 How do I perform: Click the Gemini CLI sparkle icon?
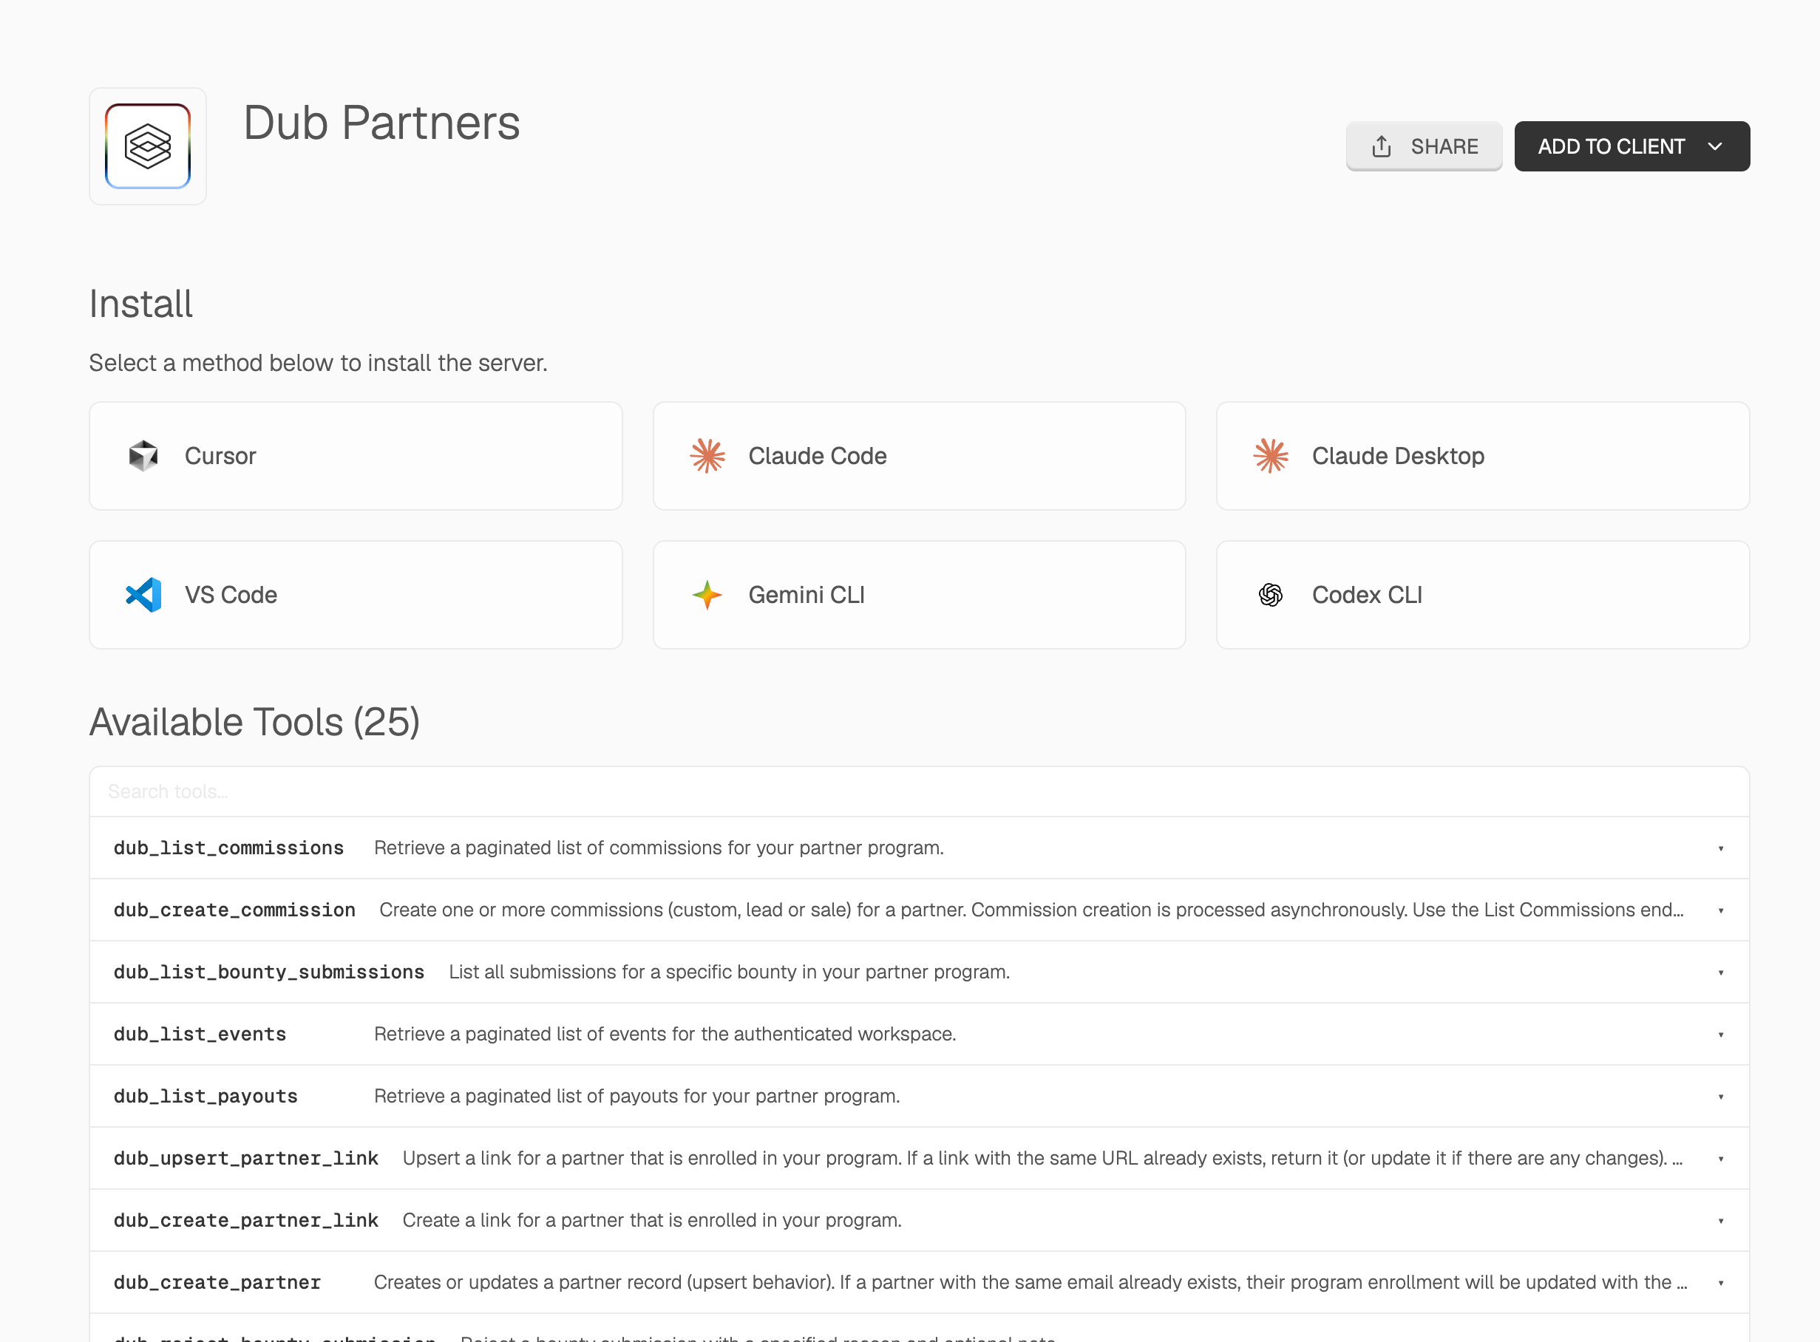pos(707,595)
